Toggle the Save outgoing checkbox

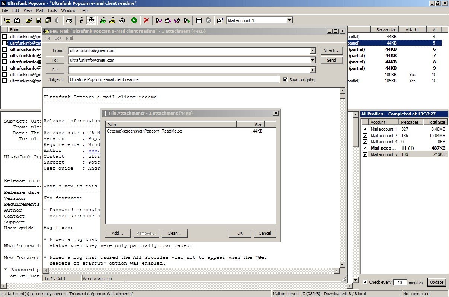point(285,79)
